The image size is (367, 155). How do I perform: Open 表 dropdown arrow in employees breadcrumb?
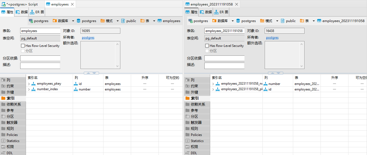[x=154, y=21]
